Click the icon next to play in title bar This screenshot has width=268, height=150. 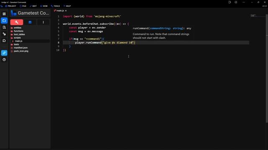click(x=236, y=2)
